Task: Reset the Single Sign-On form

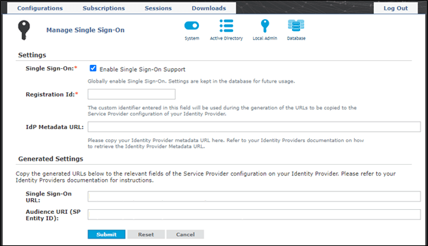Action: (x=146, y=234)
